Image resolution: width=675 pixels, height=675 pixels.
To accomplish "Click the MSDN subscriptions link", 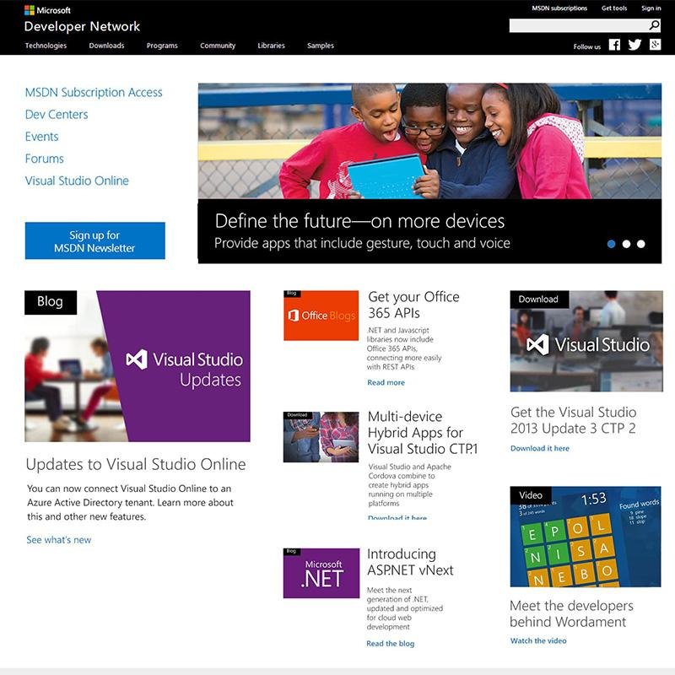I will [x=559, y=8].
